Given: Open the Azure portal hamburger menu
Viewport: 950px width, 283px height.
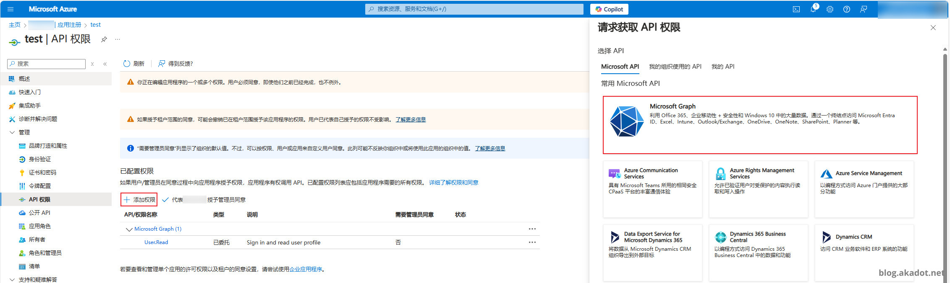Looking at the screenshot, I should coord(10,9).
